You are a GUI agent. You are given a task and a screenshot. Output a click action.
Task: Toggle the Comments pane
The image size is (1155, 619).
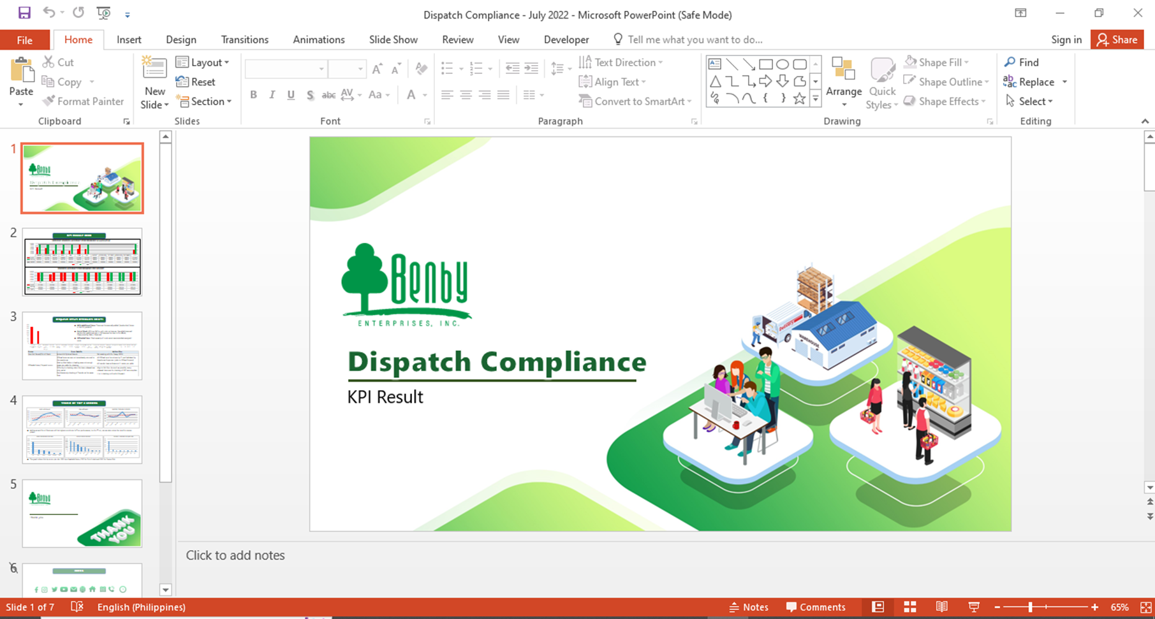tap(816, 607)
